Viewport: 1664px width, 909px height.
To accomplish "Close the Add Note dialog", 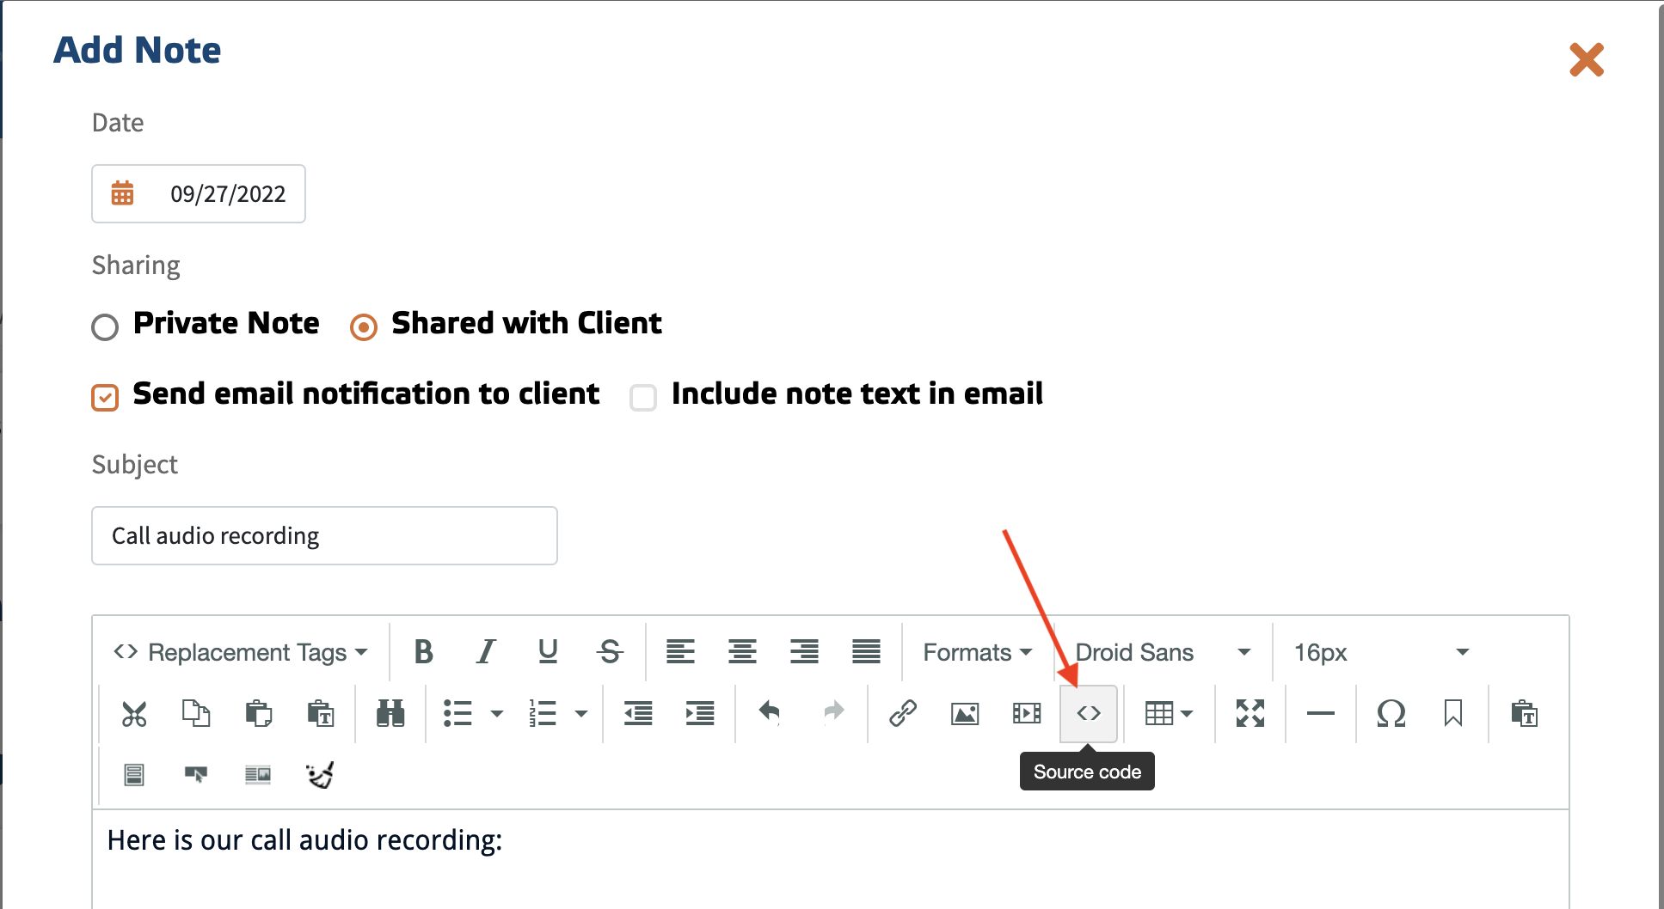I will (x=1586, y=60).
